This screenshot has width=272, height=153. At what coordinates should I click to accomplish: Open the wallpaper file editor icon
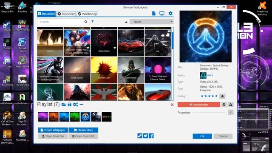click(154, 14)
